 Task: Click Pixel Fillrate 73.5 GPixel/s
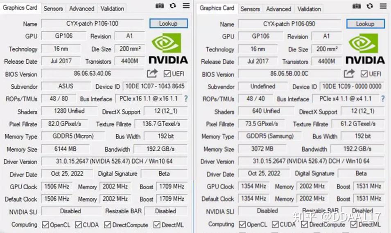tap(262, 124)
